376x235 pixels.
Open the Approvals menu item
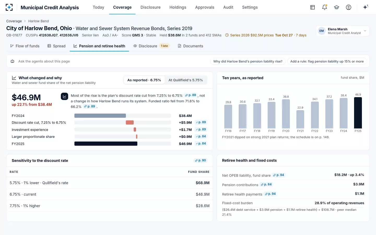point(205,7)
